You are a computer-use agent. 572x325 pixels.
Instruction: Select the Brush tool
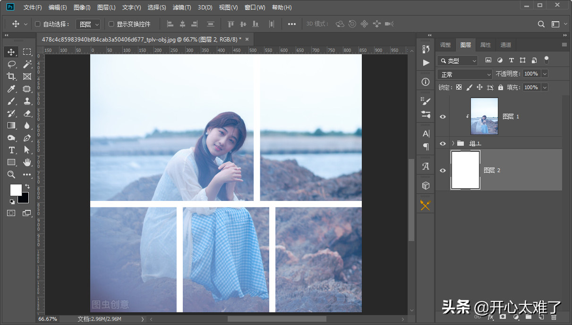(11, 101)
